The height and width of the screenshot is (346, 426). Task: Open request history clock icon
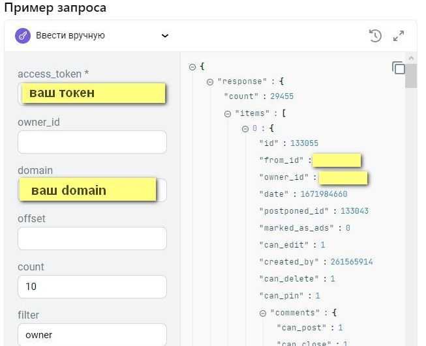376,36
